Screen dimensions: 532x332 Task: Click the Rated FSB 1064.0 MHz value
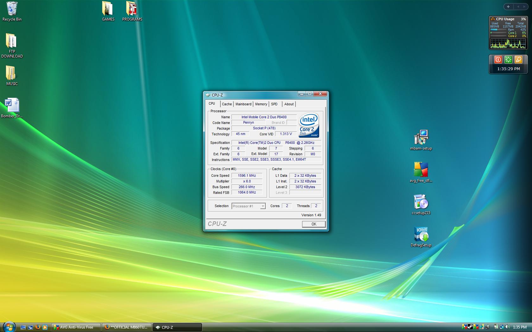pyautogui.click(x=247, y=192)
